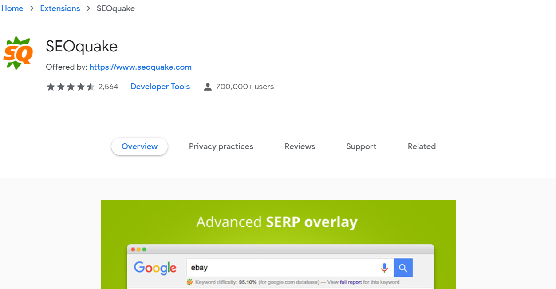Switch to the Privacy practices tab
Screen dimensions: 556x289
click(x=221, y=146)
